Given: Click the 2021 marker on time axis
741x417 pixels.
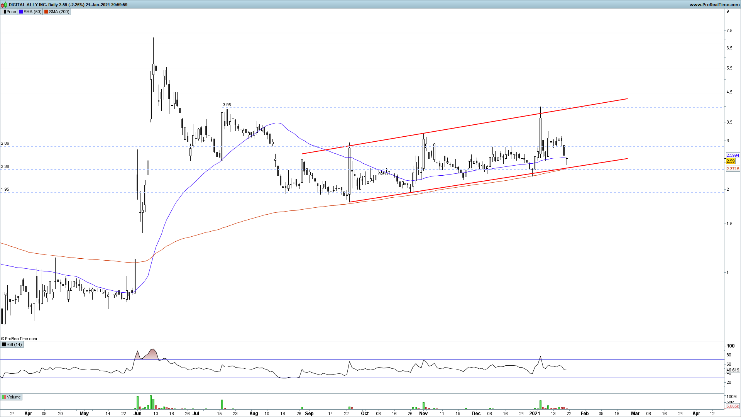Looking at the screenshot, I should click(535, 413).
